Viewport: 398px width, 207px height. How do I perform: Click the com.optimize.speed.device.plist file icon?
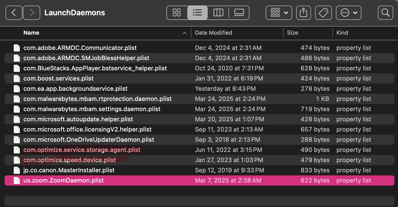click(x=17, y=160)
